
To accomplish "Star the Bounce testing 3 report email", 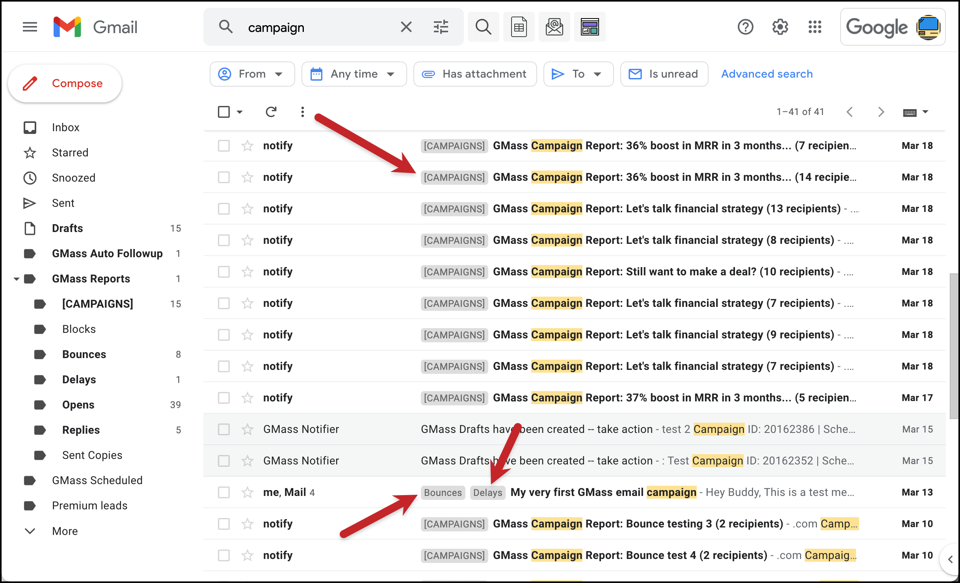I will (x=247, y=524).
